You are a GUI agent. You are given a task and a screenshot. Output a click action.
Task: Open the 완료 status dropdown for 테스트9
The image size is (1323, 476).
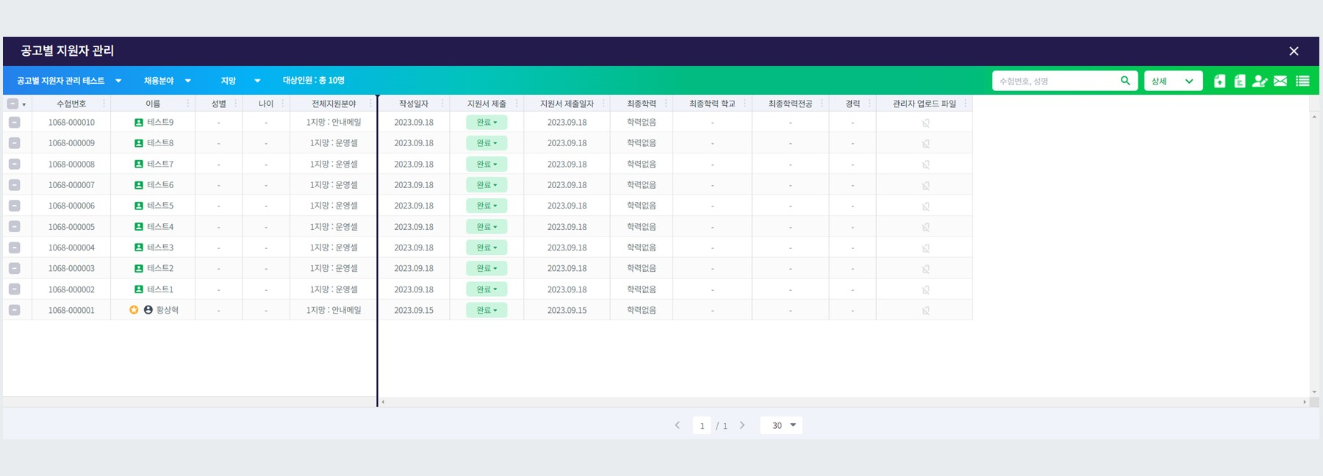click(487, 123)
